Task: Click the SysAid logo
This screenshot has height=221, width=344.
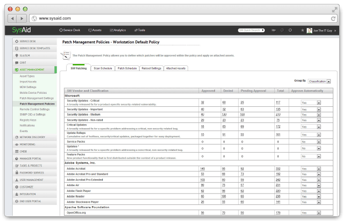Action: click(x=21, y=30)
